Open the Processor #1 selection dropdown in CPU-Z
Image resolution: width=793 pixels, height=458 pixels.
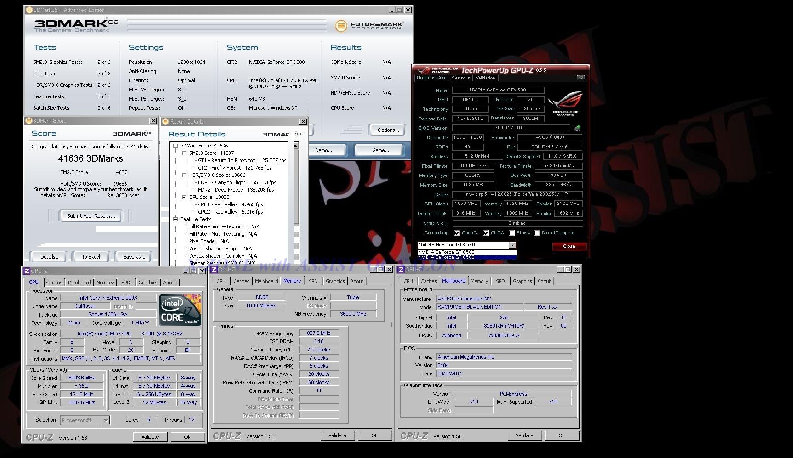click(x=106, y=420)
